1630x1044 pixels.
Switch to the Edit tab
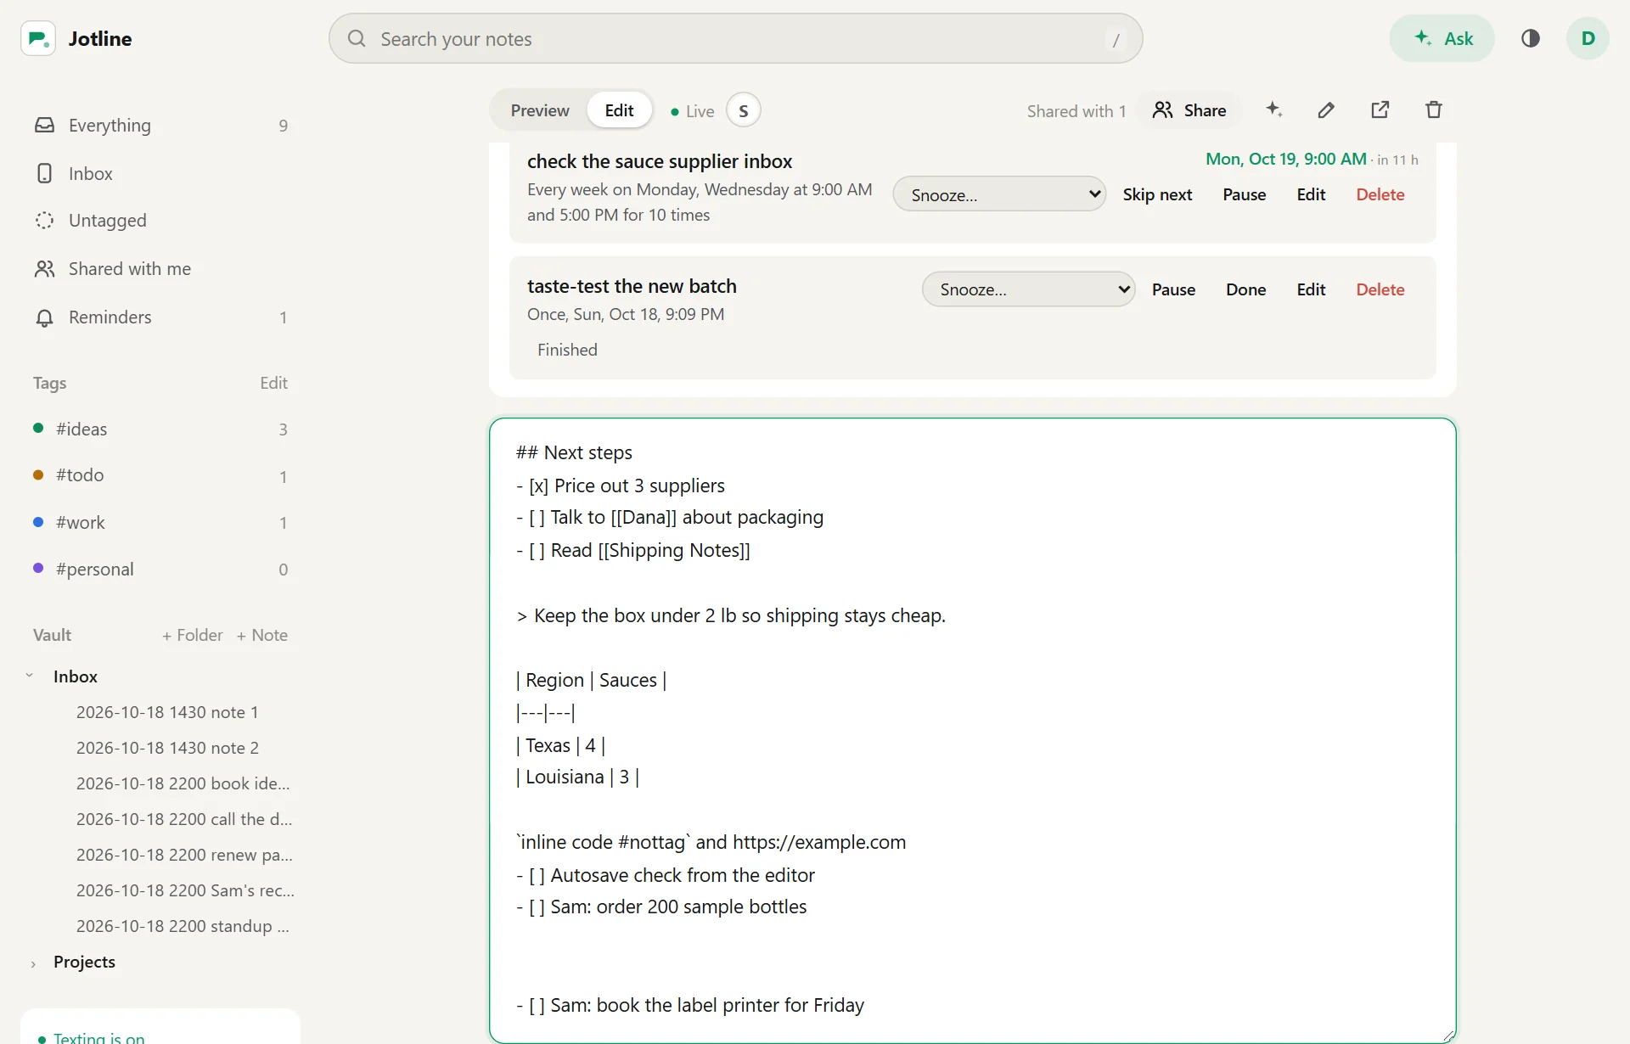point(619,110)
